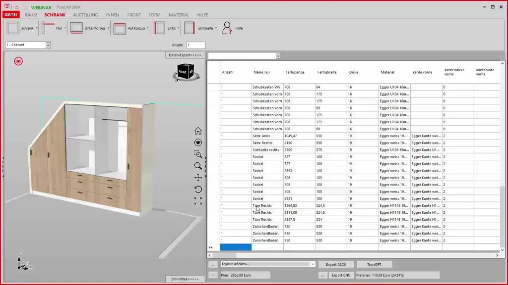Screen dimensions: 508x285
Task: Open Auf Korpus dropdown arrow
Action: click(x=148, y=28)
